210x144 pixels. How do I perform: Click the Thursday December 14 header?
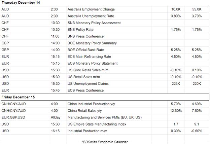coord(21,3)
